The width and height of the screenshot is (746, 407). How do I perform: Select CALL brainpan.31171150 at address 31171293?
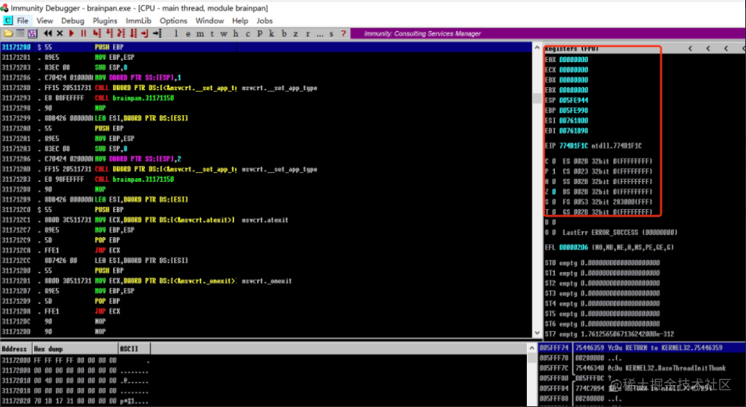pyautogui.click(x=265, y=98)
